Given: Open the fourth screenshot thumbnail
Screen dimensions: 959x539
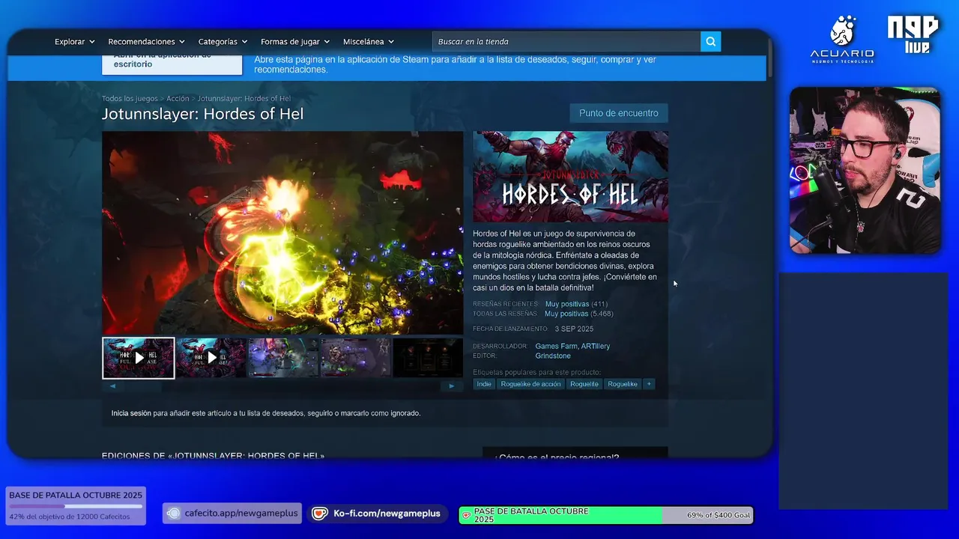Looking at the screenshot, I should [x=356, y=358].
